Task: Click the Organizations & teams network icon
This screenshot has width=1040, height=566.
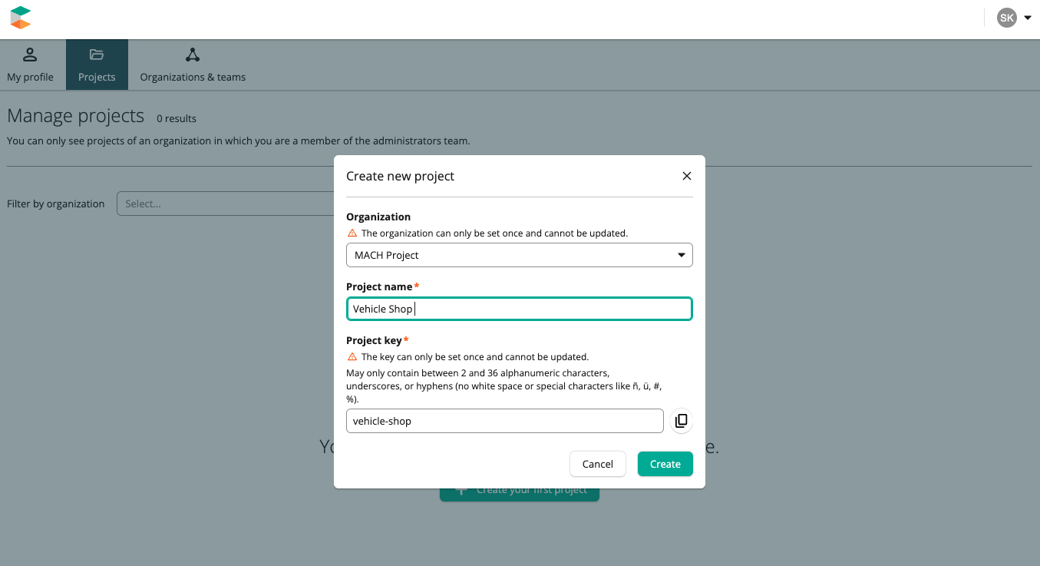Action: point(193,55)
